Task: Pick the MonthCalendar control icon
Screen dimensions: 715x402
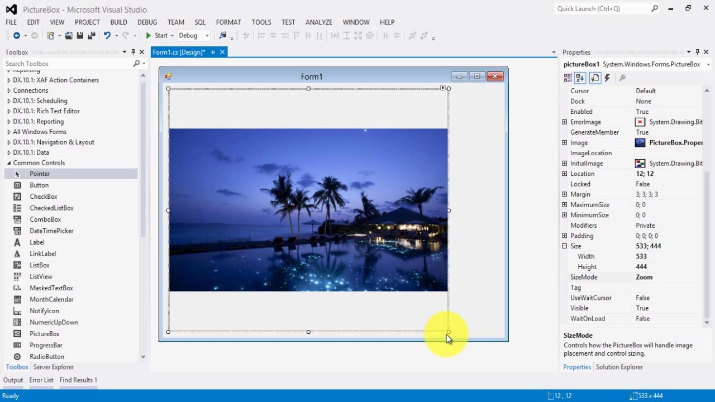Action: pyautogui.click(x=17, y=300)
